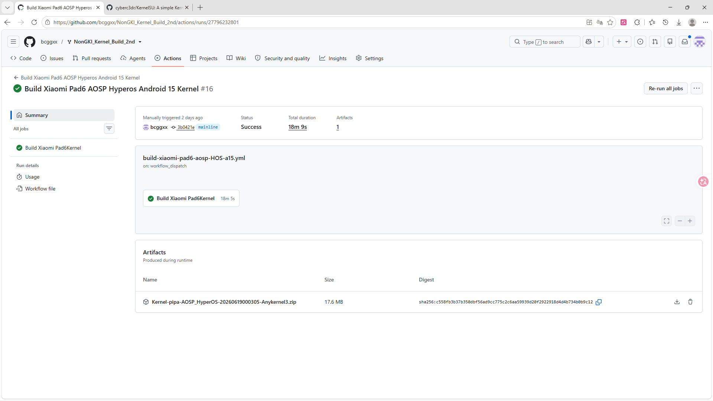This screenshot has width=713, height=401.
Task: Open the bcggxx owner link in the breadcrumb
Action: tap(49, 42)
